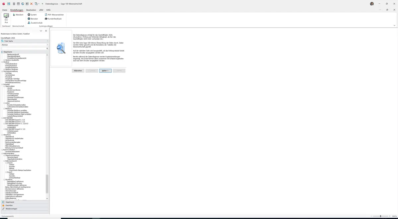
Task: Collapse the Freie Suche section
Action: [x=47, y=41]
